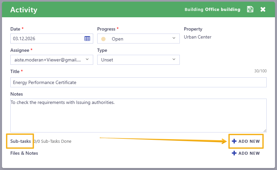Screen dimensions: 277x170
Task: Click inside the Notes text area
Action: pos(138,116)
